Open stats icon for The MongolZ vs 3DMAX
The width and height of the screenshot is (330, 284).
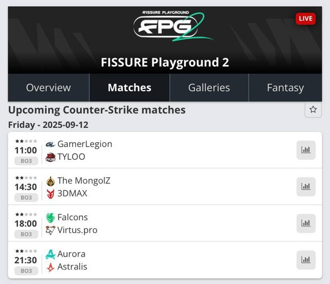(306, 187)
